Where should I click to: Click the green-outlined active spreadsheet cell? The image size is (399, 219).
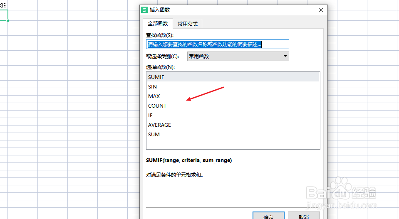click(x=4, y=15)
